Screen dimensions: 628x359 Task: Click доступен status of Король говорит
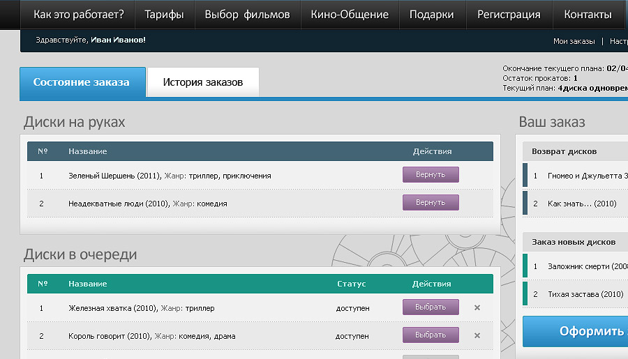pos(352,336)
